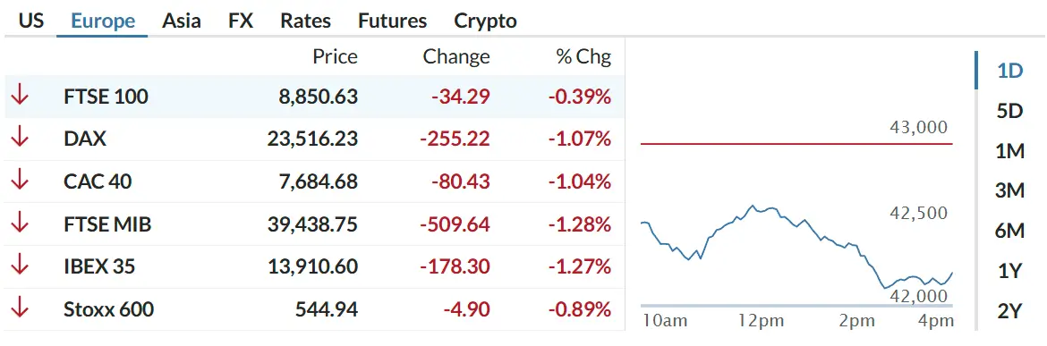Open the Futures tab

pyautogui.click(x=392, y=21)
